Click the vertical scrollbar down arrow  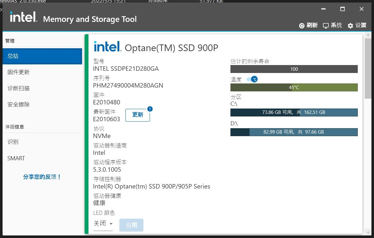(368, 231)
